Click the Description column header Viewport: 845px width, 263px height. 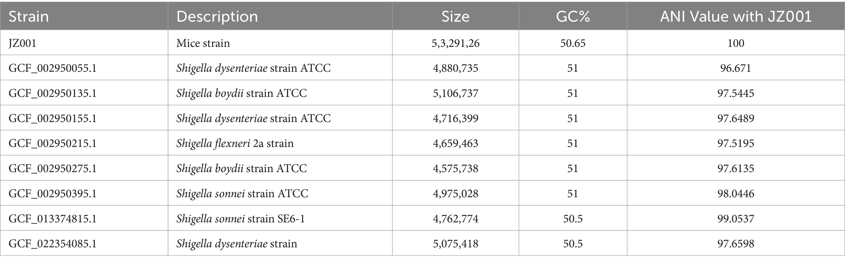point(217,16)
